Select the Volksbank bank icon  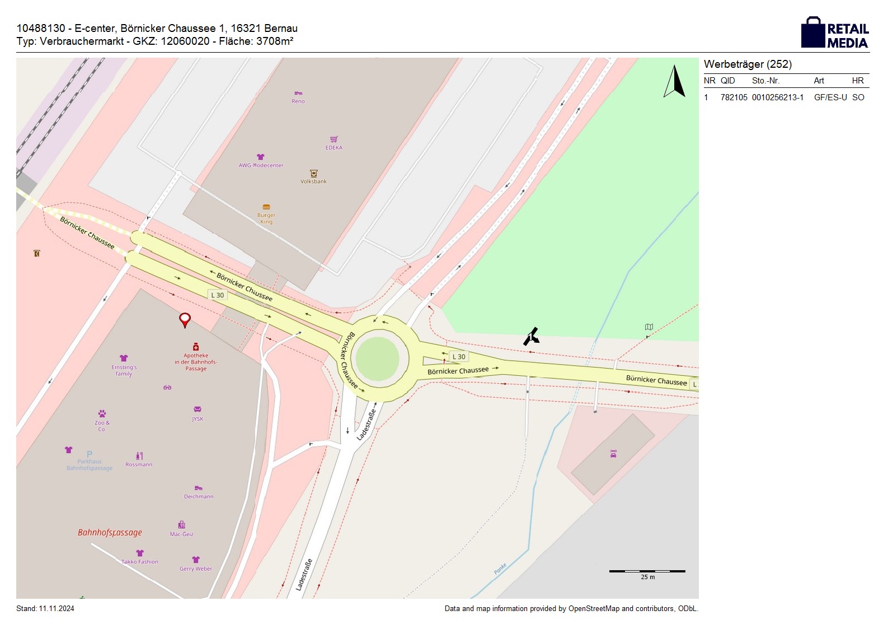[x=313, y=174]
